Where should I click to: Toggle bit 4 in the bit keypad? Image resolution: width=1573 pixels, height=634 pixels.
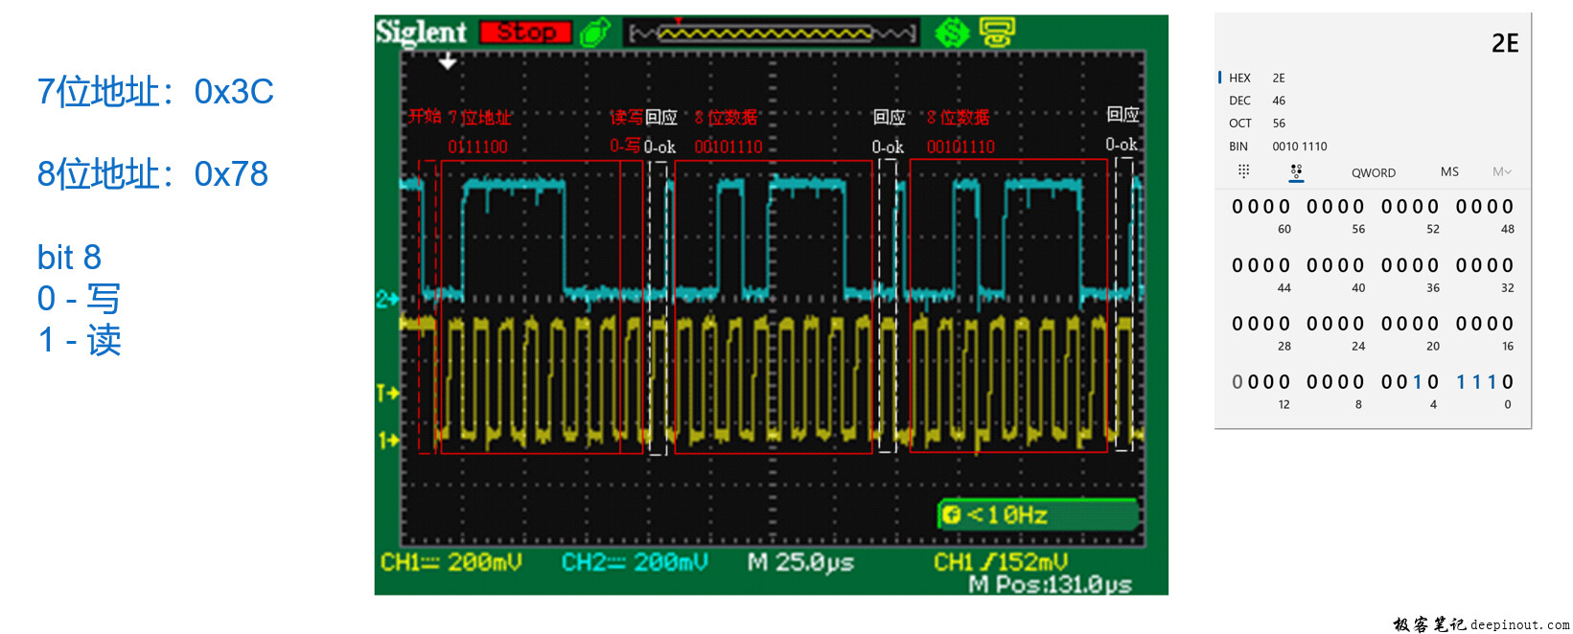point(1433,382)
